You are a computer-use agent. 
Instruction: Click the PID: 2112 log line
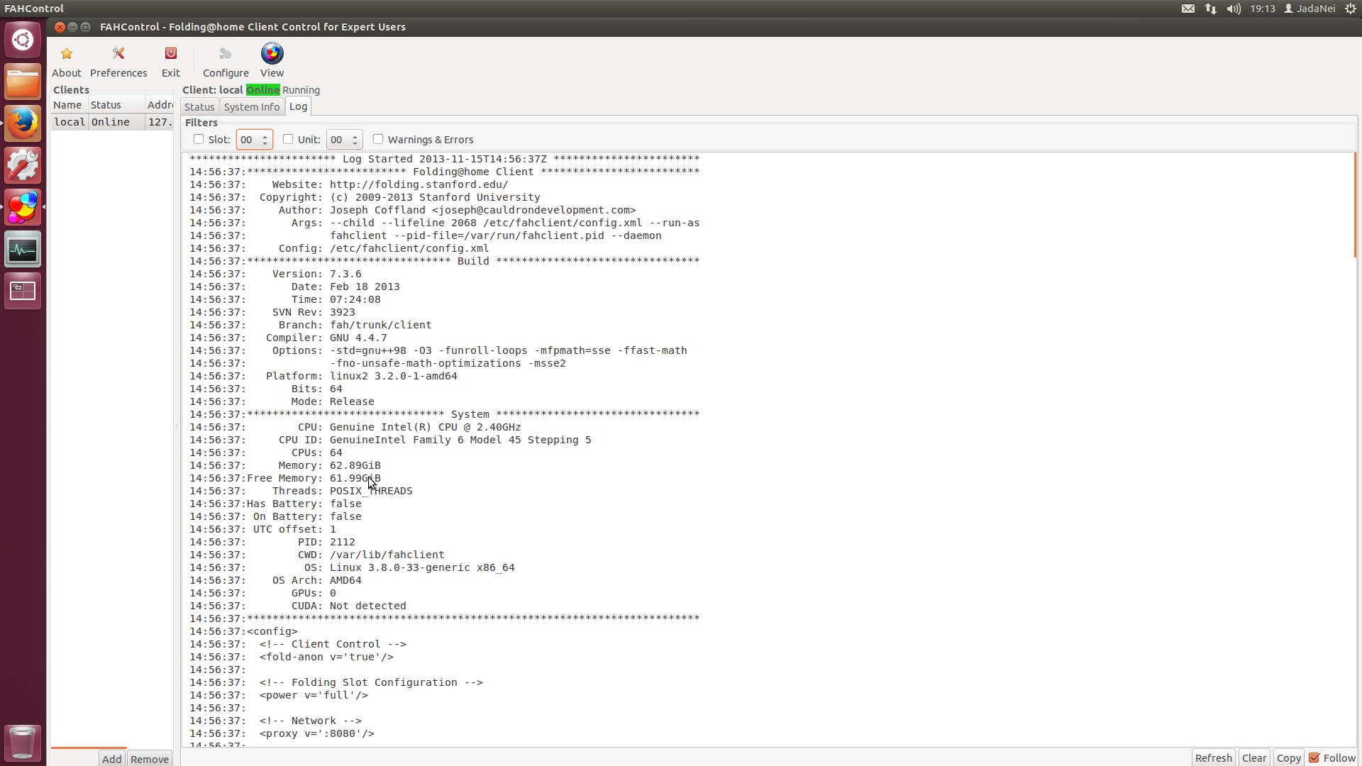[272, 542]
